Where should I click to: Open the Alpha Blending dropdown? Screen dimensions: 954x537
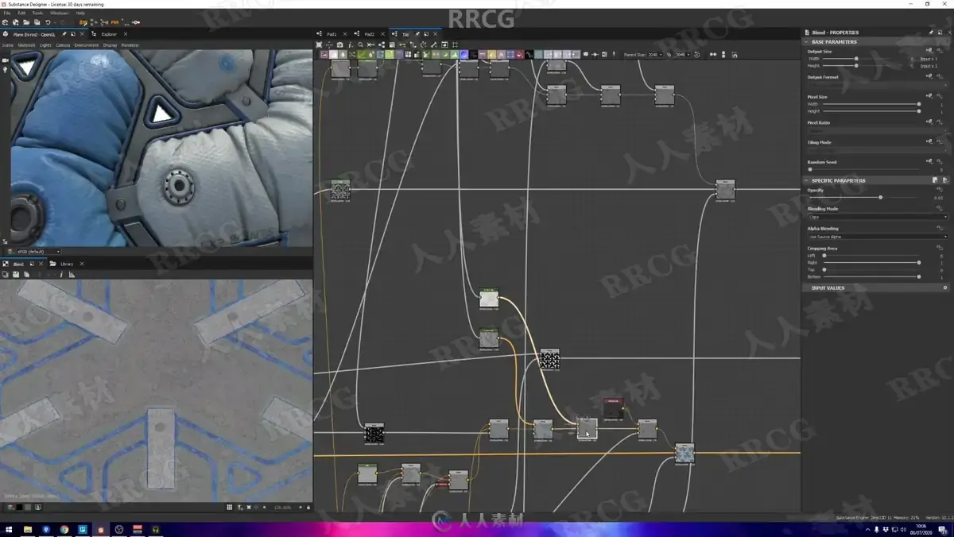coord(878,237)
